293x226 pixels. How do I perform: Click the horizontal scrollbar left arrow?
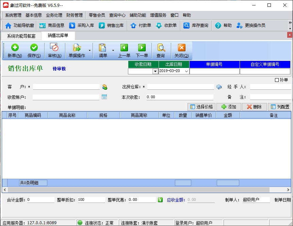click(5, 190)
